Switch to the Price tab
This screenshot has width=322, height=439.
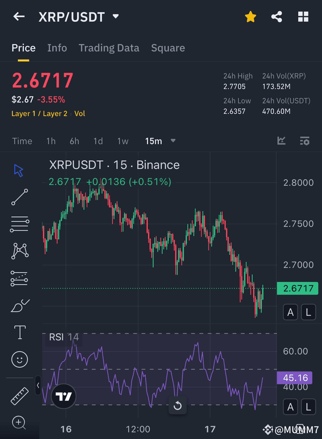[x=24, y=48]
